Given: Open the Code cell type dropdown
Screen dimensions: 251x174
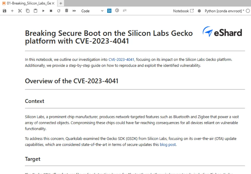Looking at the screenshot, I should pyautogui.click(x=92, y=11).
